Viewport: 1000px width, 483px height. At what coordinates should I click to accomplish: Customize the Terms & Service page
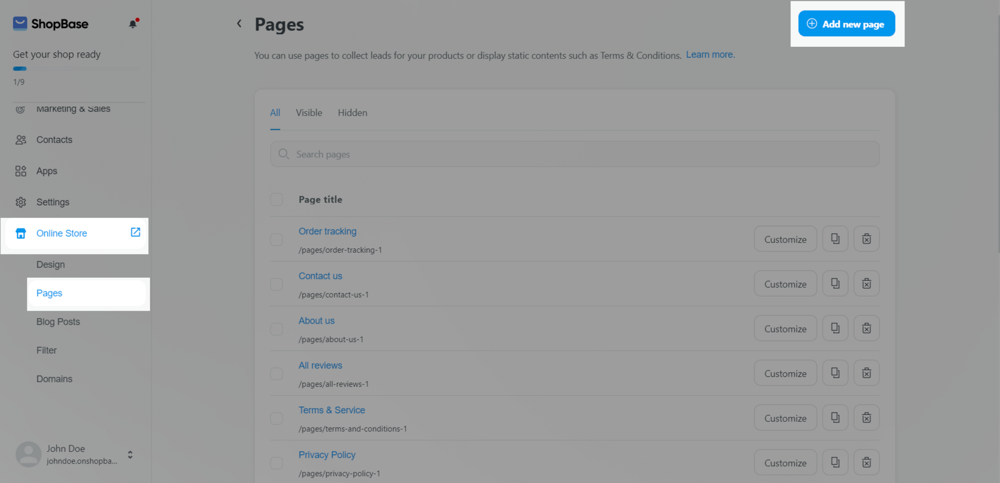786,418
